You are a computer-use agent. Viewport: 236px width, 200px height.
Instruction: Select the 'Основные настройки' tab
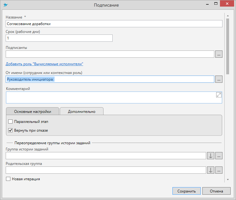[x=33, y=111]
